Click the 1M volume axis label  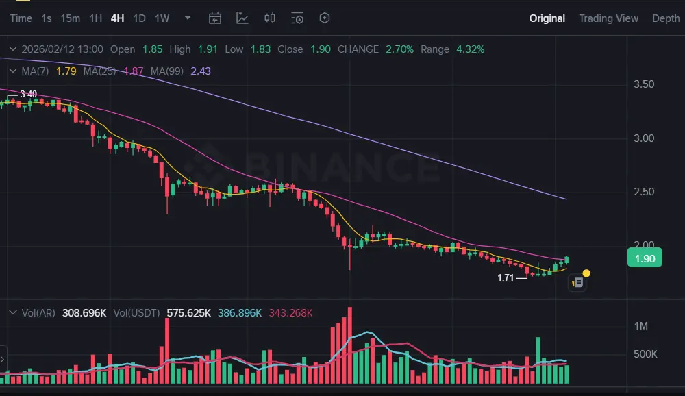click(x=641, y=326)
